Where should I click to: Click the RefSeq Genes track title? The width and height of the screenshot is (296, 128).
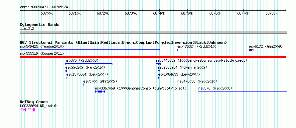(34, 102)
